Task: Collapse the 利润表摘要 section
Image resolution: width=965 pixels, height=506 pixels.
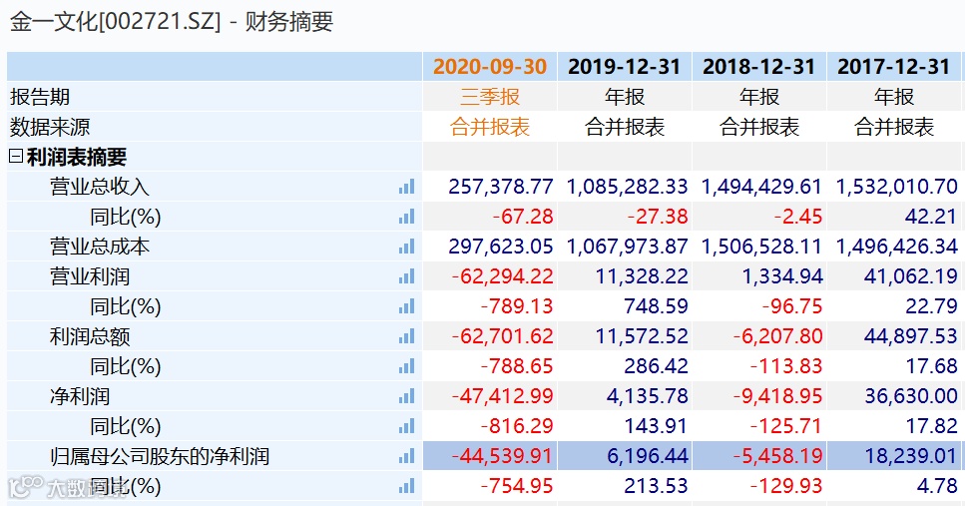Action: [16, 157]
